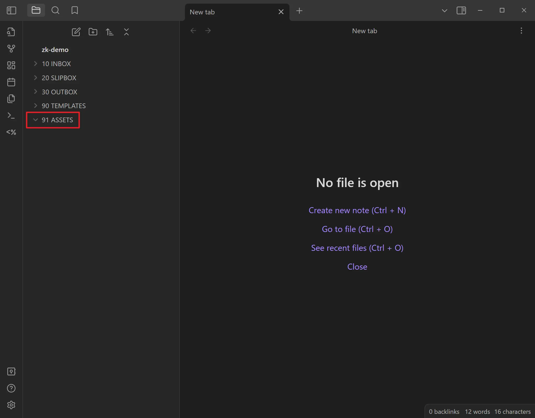Click the Templater icon in ribbon
This screenshot has width=535, height=418.
point(11,132)
